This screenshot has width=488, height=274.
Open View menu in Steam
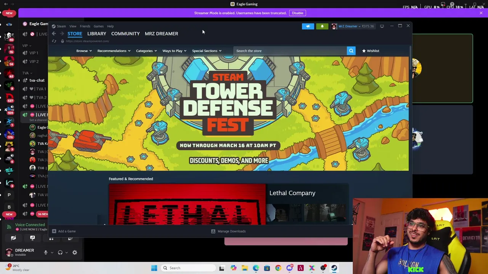[73, 26]
